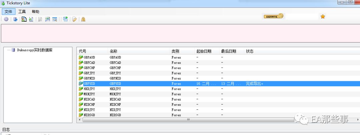Select GBPNZD in the 代号 column
This screenshot has height=135, width=360.
tap(89, 79)
